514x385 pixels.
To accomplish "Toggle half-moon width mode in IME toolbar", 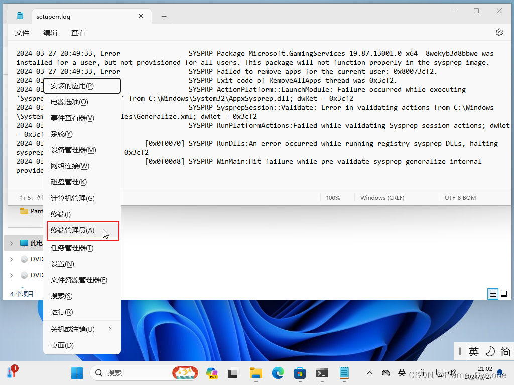I will 490,351.
